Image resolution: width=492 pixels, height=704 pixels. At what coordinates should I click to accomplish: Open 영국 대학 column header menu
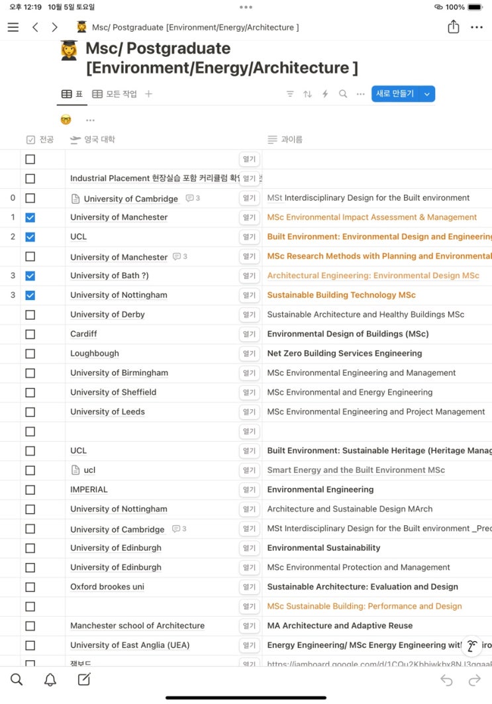(93, 140)
